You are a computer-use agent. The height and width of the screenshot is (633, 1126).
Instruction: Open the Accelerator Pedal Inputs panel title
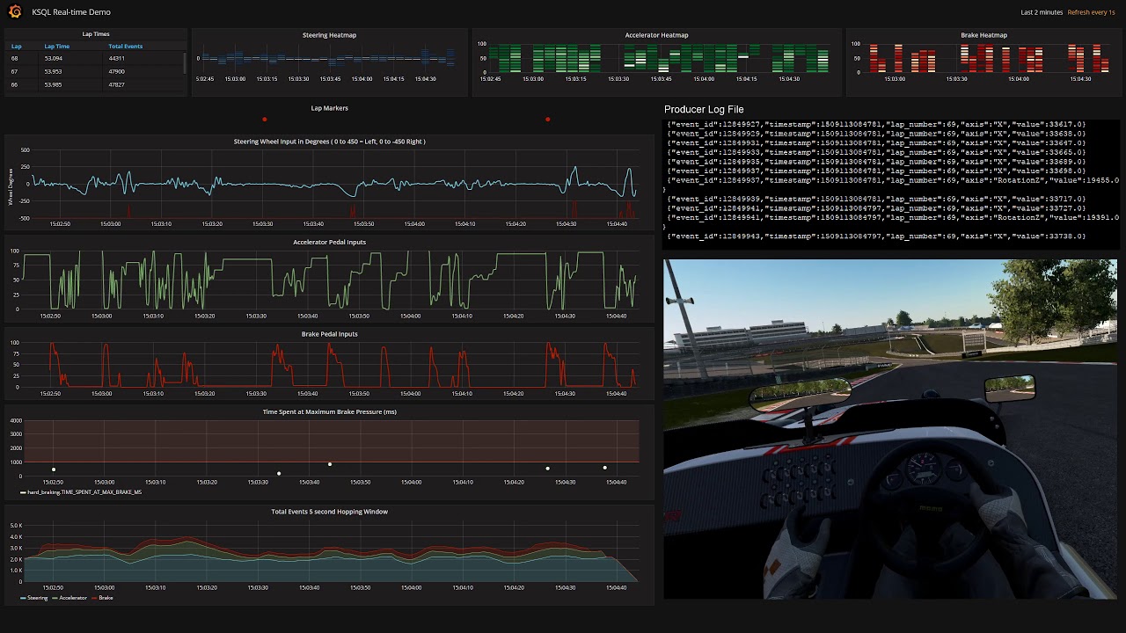pyautogui.click(x=330, y=242)
